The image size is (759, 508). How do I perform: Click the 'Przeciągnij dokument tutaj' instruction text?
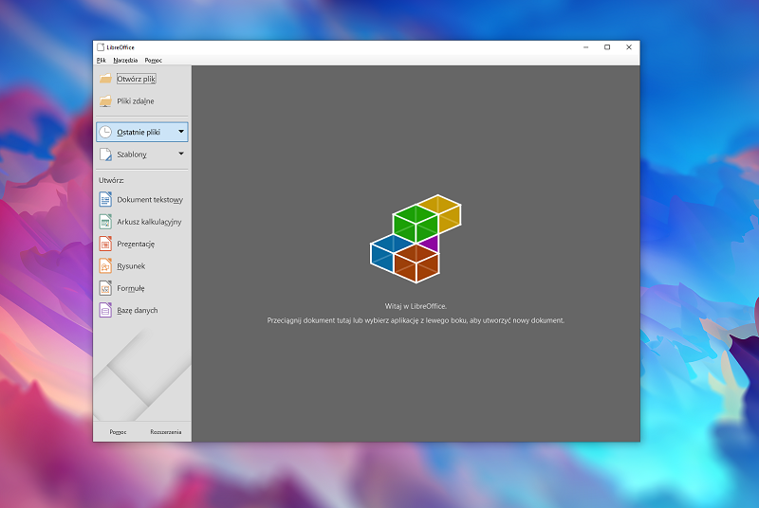point(416,320)
